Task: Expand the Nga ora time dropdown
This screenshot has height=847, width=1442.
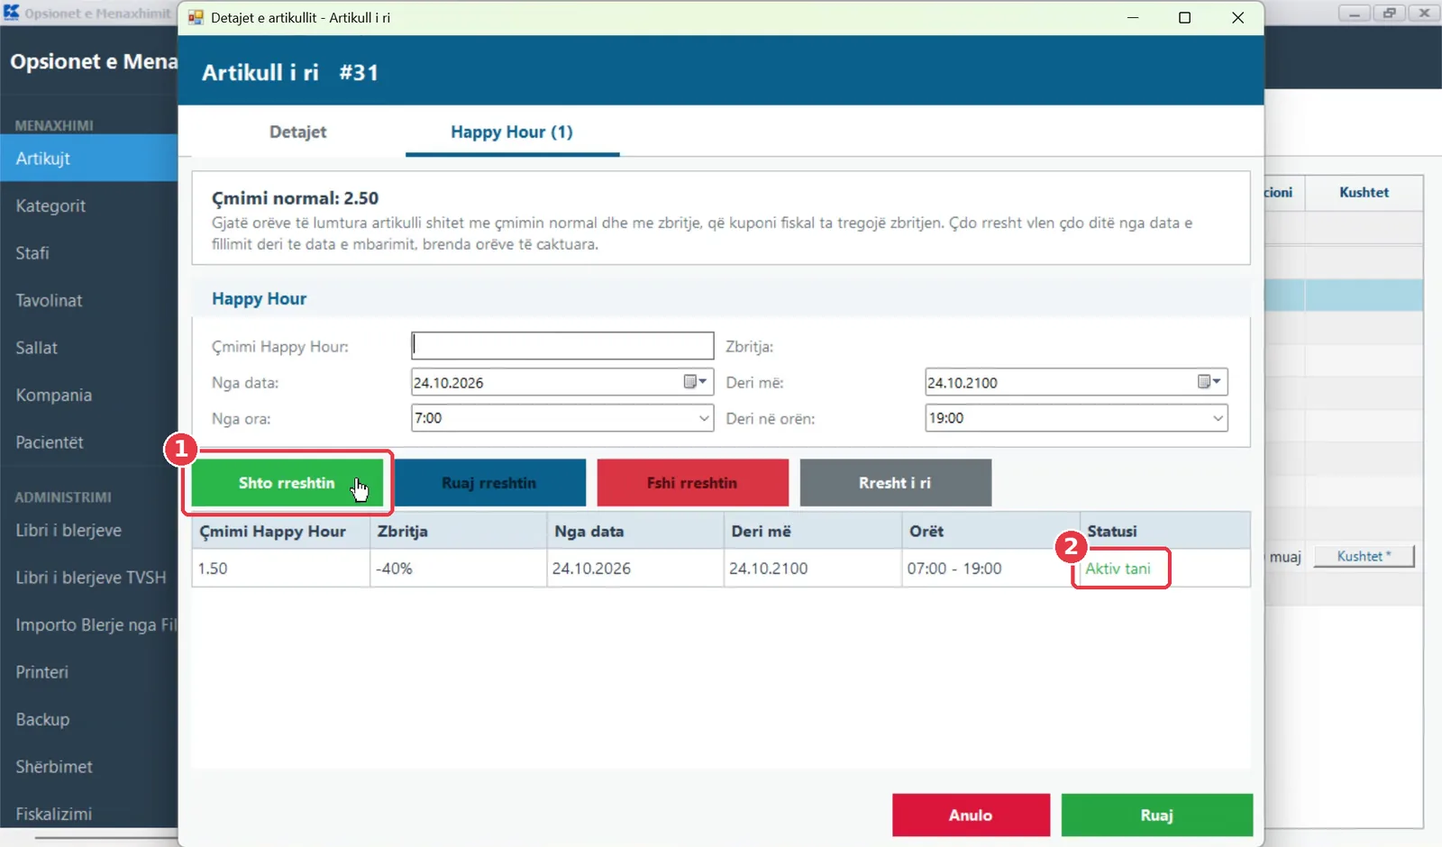Action: 704,418
